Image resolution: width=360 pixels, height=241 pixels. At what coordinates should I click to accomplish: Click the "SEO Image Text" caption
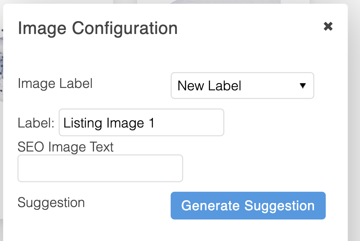(66, 147)
